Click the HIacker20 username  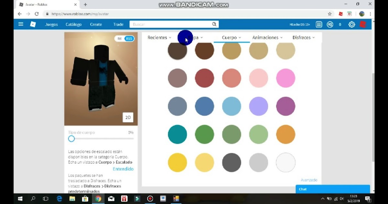pos(300,25)
